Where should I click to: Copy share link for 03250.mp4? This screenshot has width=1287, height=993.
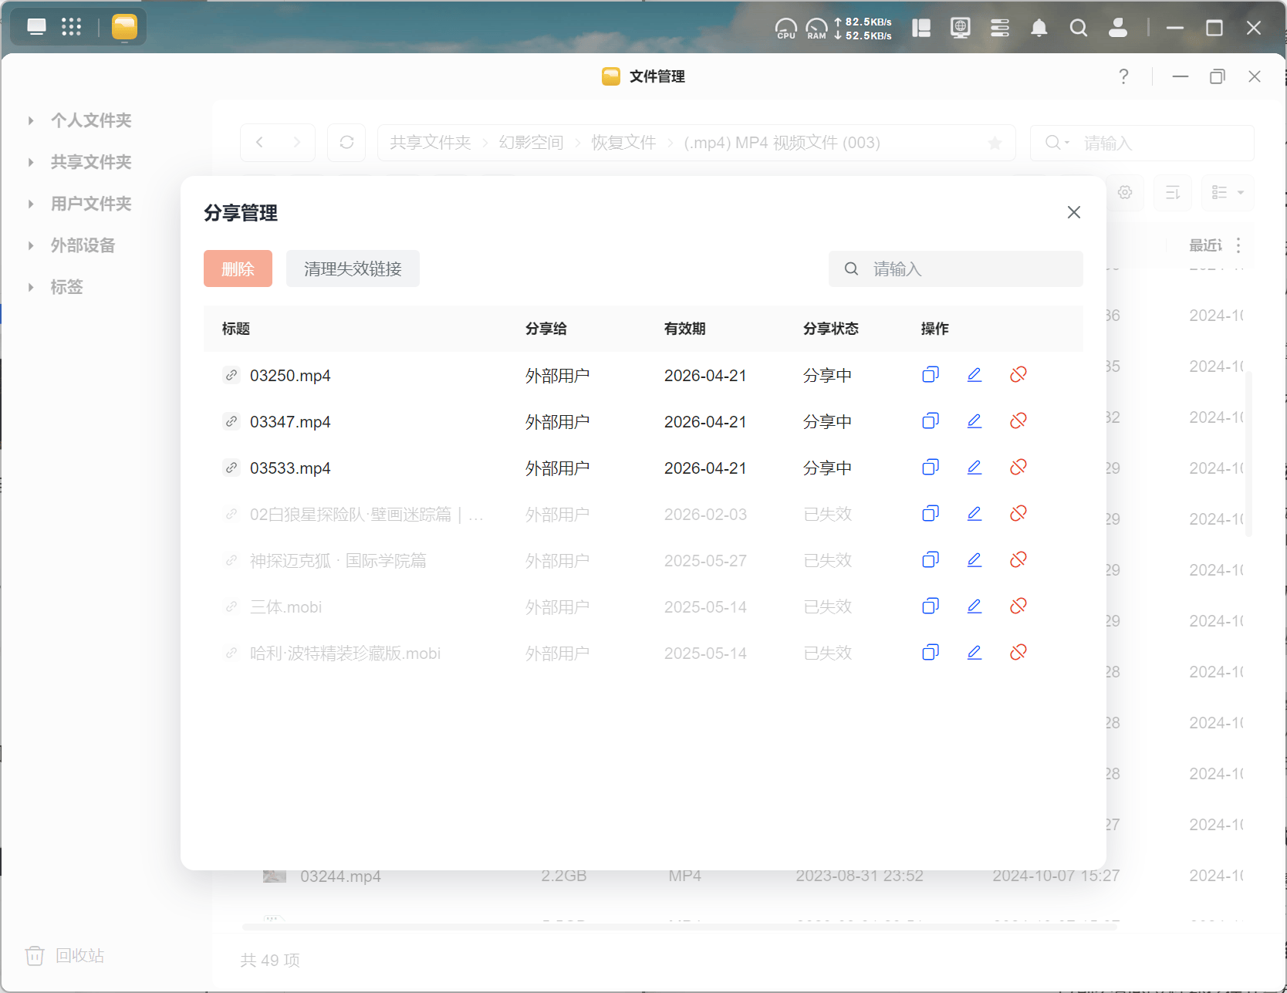click(931, 375)
